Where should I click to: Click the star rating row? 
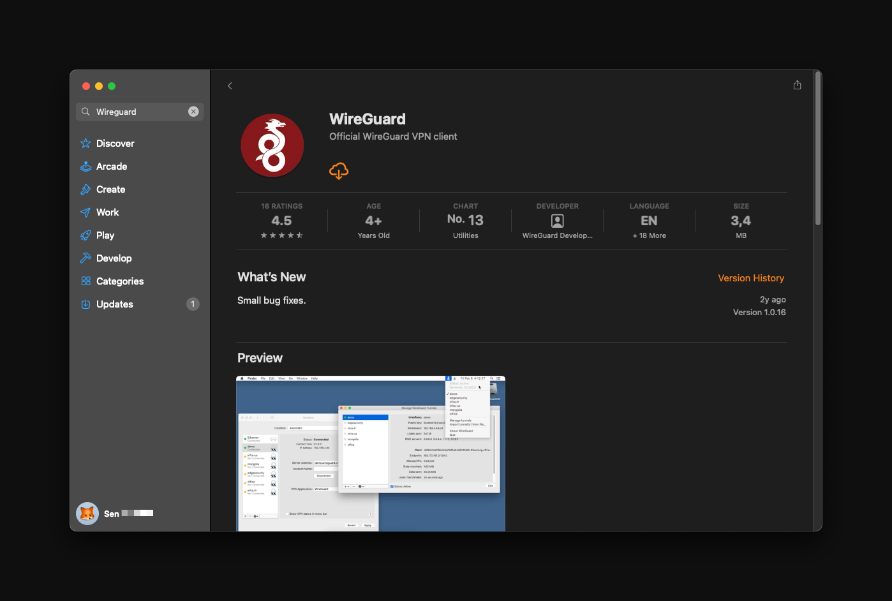pyautogui.click(x=281, y=235)
